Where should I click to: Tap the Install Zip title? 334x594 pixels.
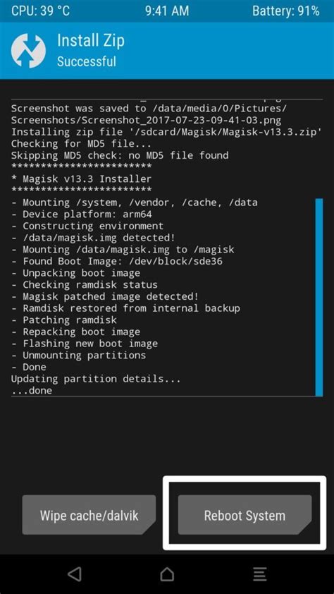tap(91, 40)
